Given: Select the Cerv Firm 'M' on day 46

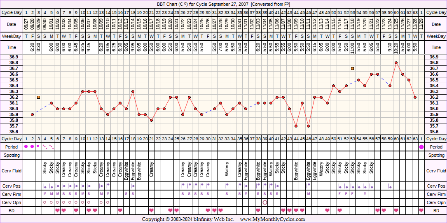Looking at the screenshot, I should click(308, 194).
